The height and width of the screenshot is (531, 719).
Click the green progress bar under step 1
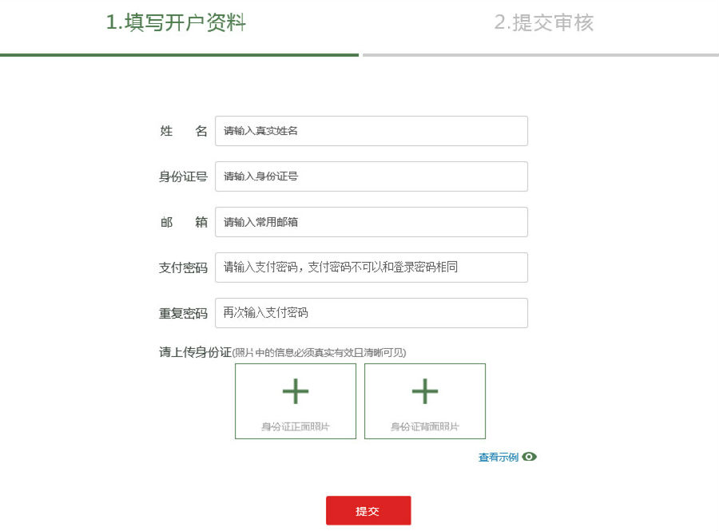179,55
